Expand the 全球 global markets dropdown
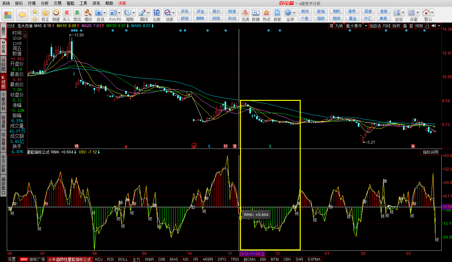Image resolution: width=452 pixels, height=262 pixels. pos(294,13)
